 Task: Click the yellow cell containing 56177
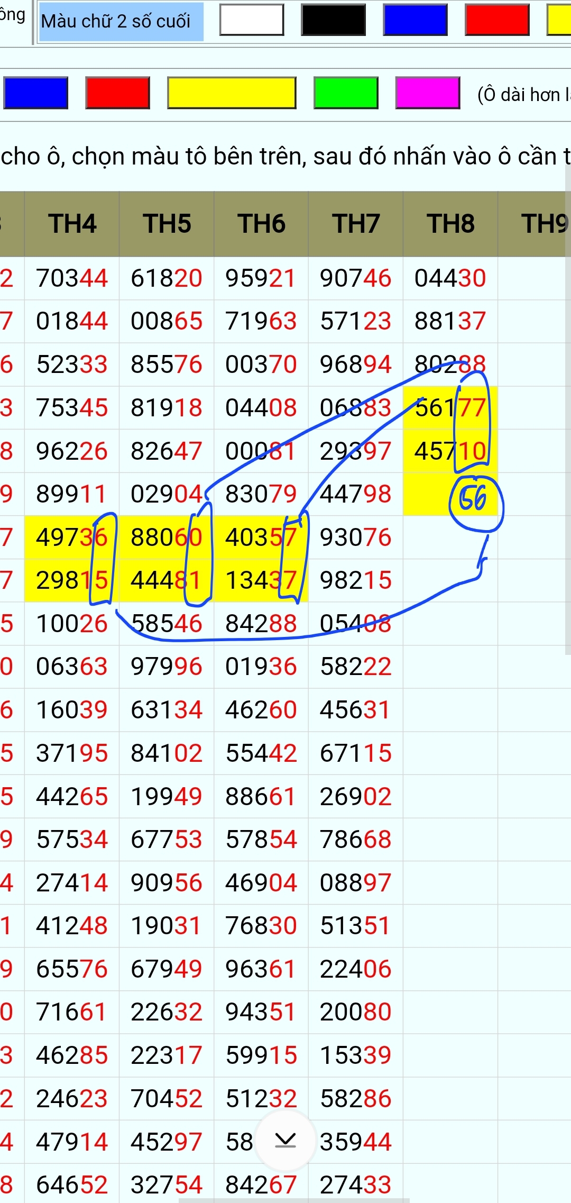click(450, 408)
